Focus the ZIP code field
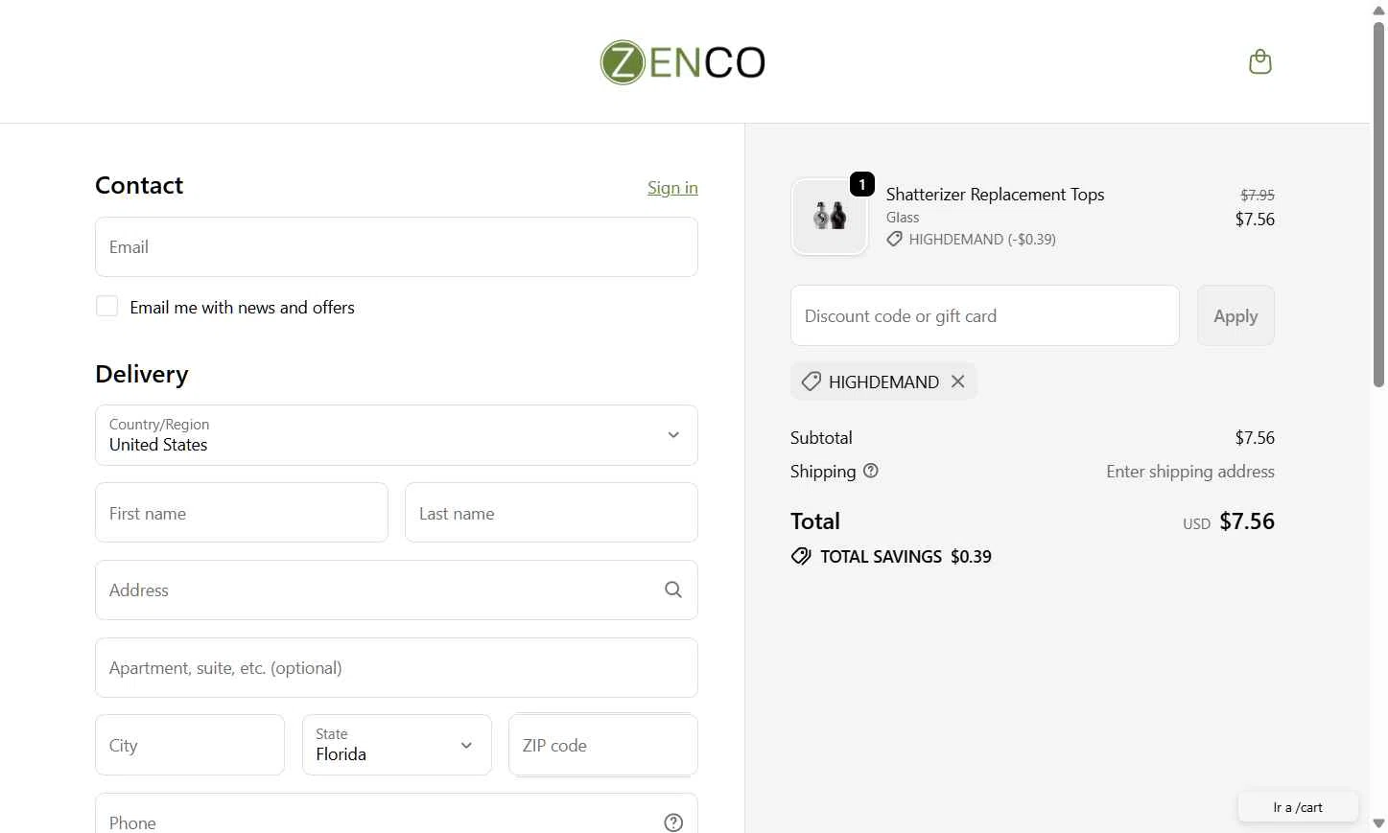This screenshot has height=833, width=1388. coord(603,745)
